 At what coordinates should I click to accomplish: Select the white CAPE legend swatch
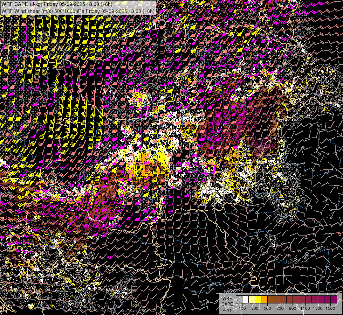246,300
